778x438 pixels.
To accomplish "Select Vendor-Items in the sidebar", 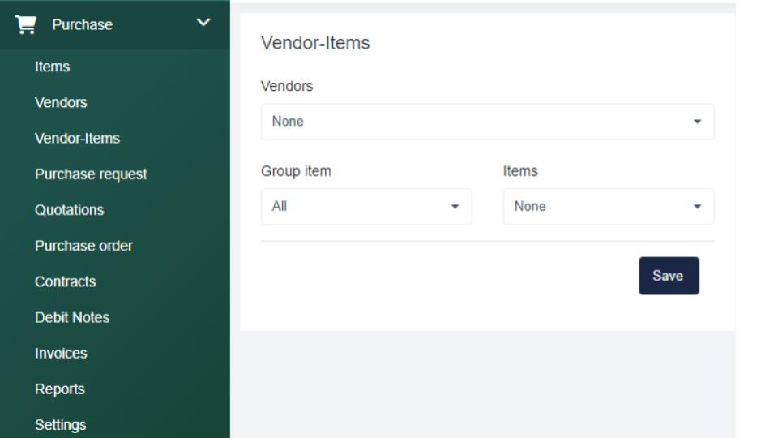I will point(77,138).
